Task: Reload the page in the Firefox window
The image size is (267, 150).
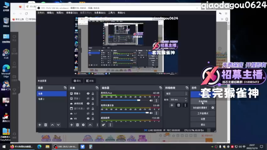Action: coord(26,14)
